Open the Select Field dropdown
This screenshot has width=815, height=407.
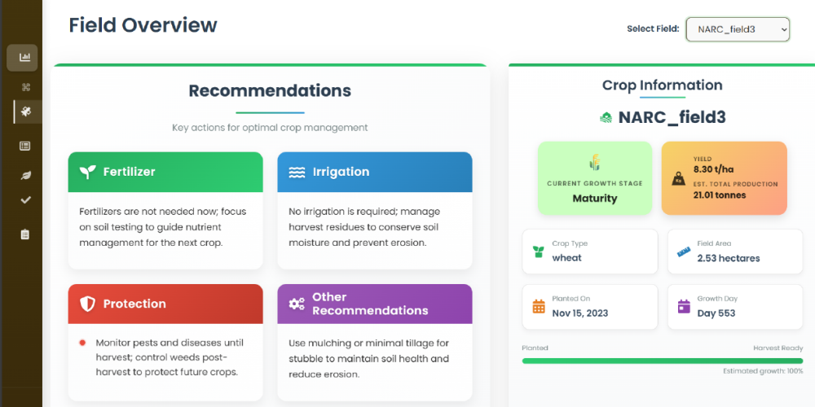[738, 29]
